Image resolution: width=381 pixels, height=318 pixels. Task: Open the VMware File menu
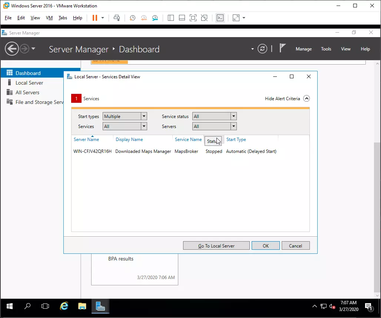tap(8, 18)
